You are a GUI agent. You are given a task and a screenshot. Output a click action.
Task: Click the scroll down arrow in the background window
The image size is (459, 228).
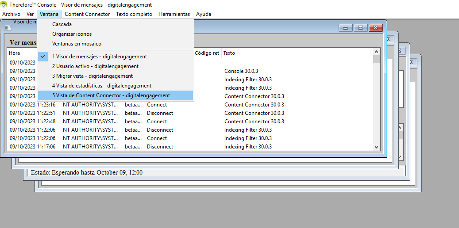[x=400, y=157]
